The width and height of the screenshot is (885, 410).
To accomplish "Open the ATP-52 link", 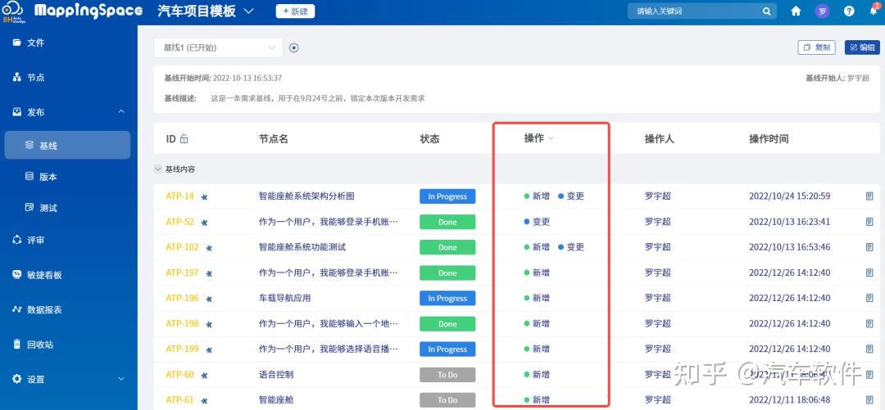I will coord(179,222).
